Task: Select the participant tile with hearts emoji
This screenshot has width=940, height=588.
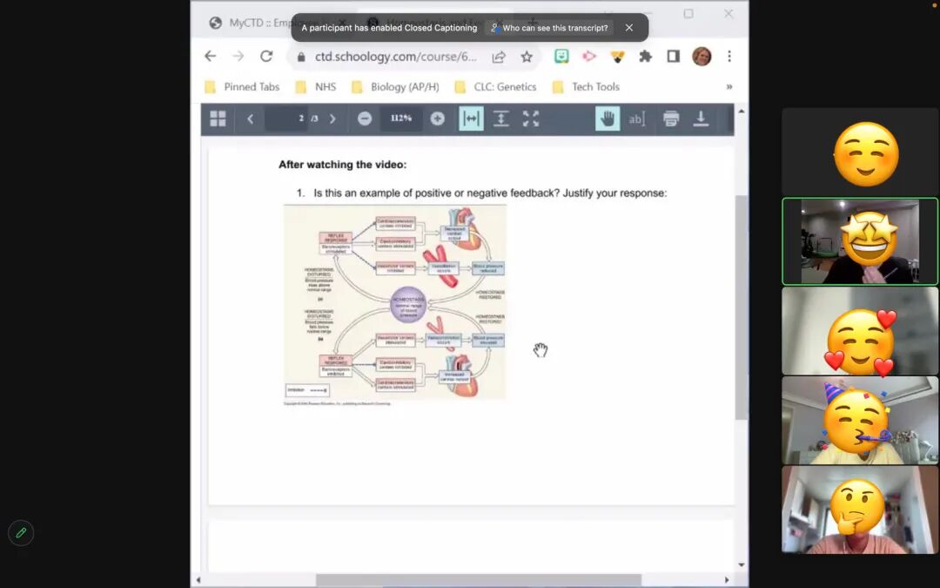Action: [860, 331]
